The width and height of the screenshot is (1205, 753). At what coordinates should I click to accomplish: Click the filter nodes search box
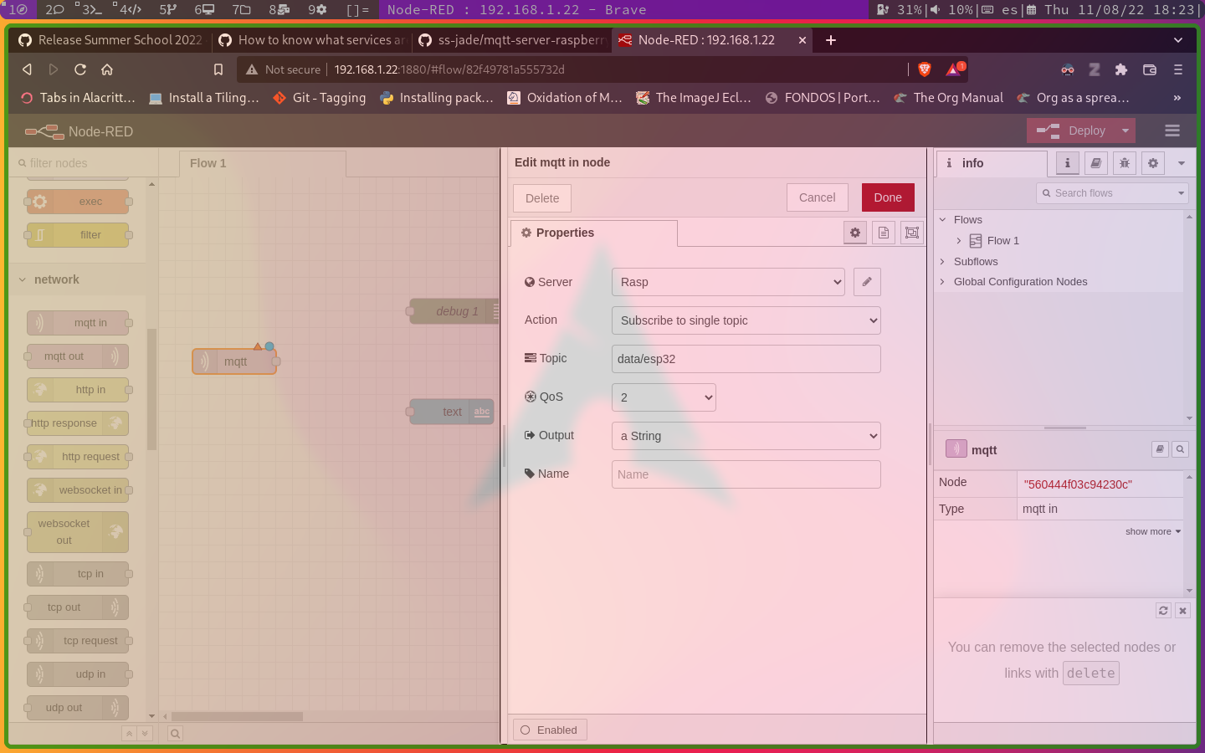click(x=82, y=163)
